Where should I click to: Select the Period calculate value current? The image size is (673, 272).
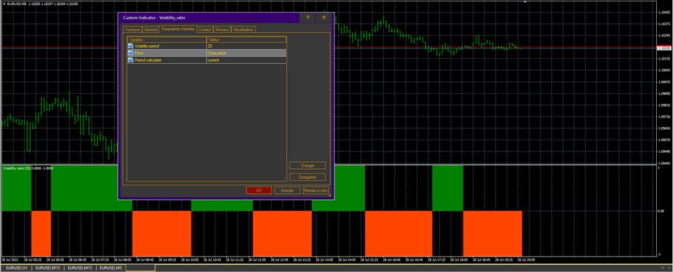coord(246,60)
